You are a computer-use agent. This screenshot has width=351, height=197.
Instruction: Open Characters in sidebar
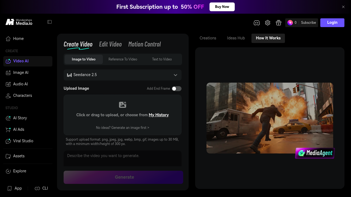click(28, 95)
